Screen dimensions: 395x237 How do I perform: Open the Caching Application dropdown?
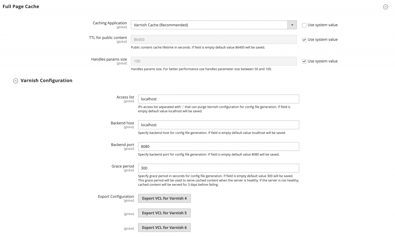coord(292,24)
